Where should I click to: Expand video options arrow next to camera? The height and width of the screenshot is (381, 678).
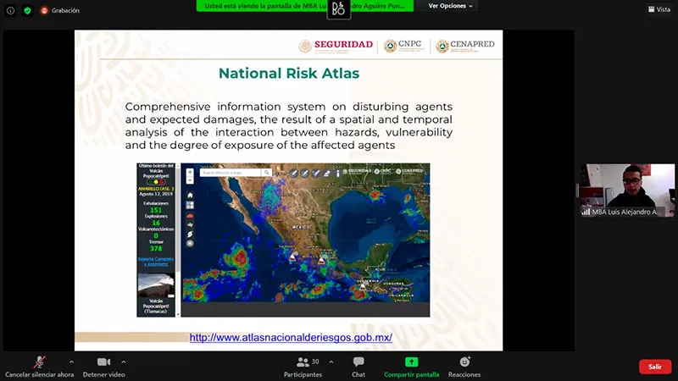(124, 362)
